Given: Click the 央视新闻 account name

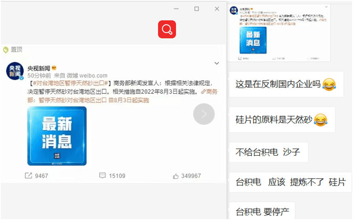Looking at the screenshot, I should pyautogui.click(x=39, y=69).
